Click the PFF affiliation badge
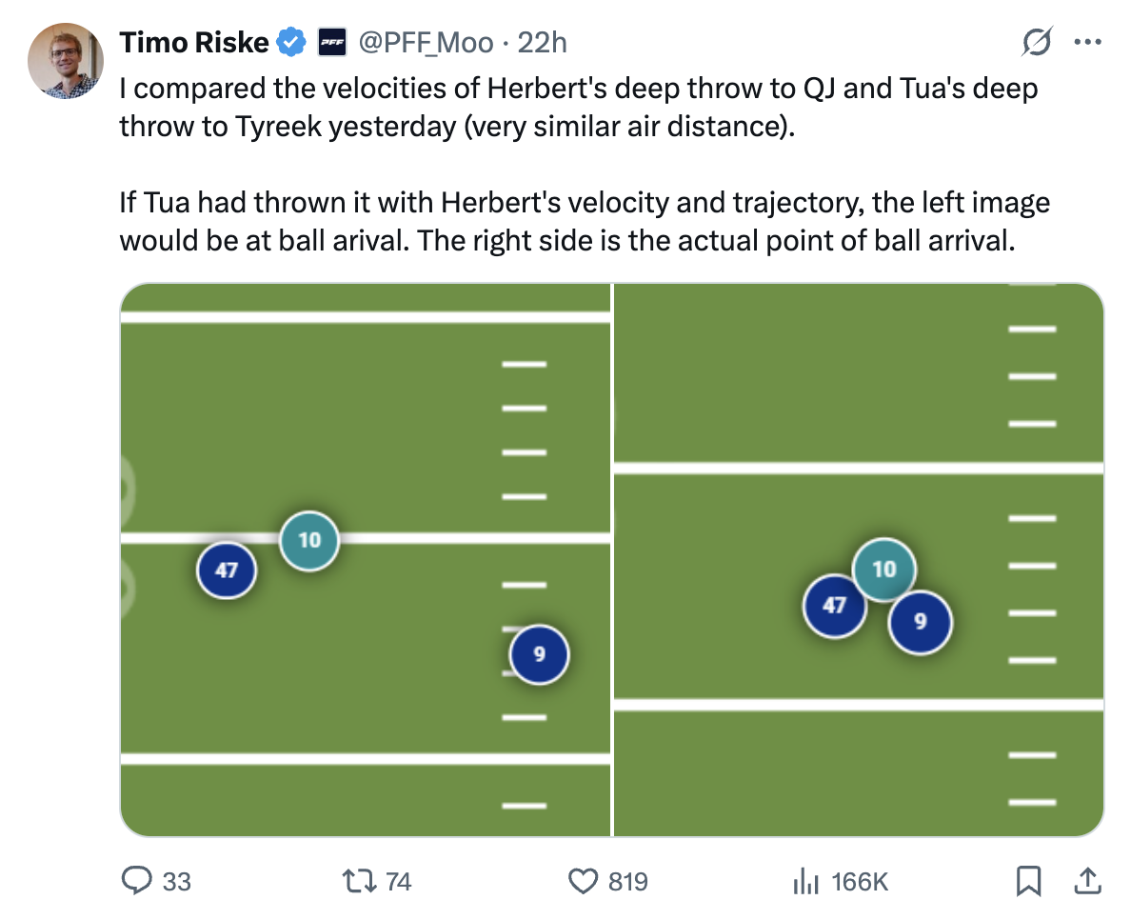The image size is (1131, 920). pyautogui.click(x=331, y=42)
